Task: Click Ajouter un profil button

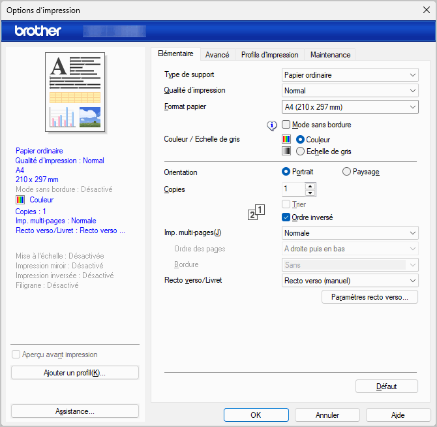Action: (x=75, y=373)
